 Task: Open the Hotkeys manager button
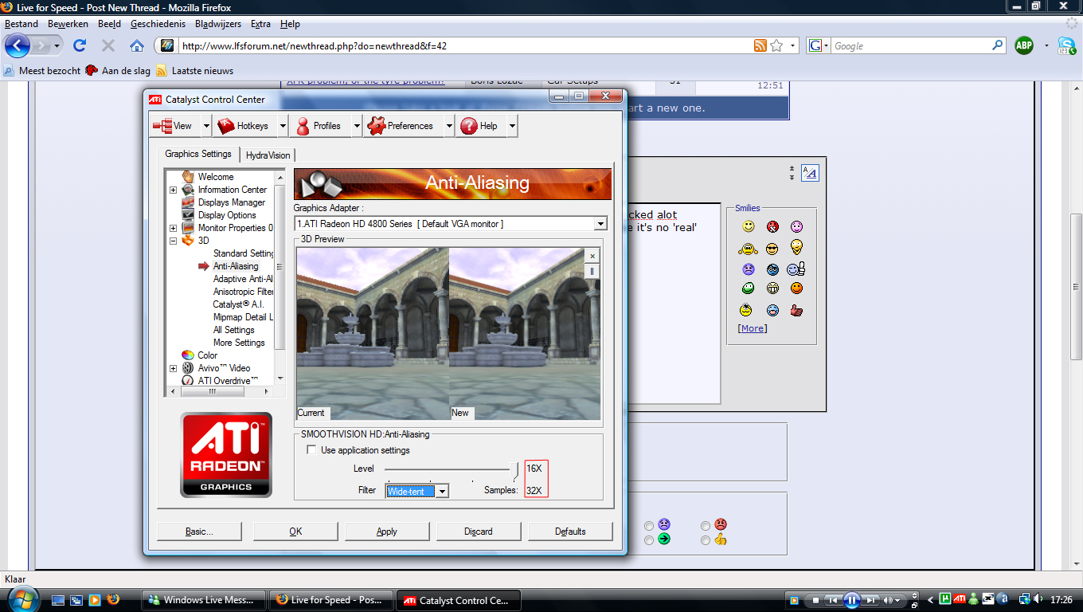click(244, 126)
